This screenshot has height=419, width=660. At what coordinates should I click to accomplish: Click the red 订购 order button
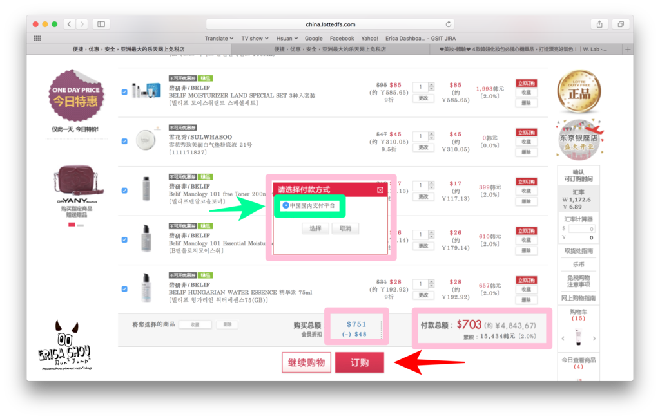point(360,363)
